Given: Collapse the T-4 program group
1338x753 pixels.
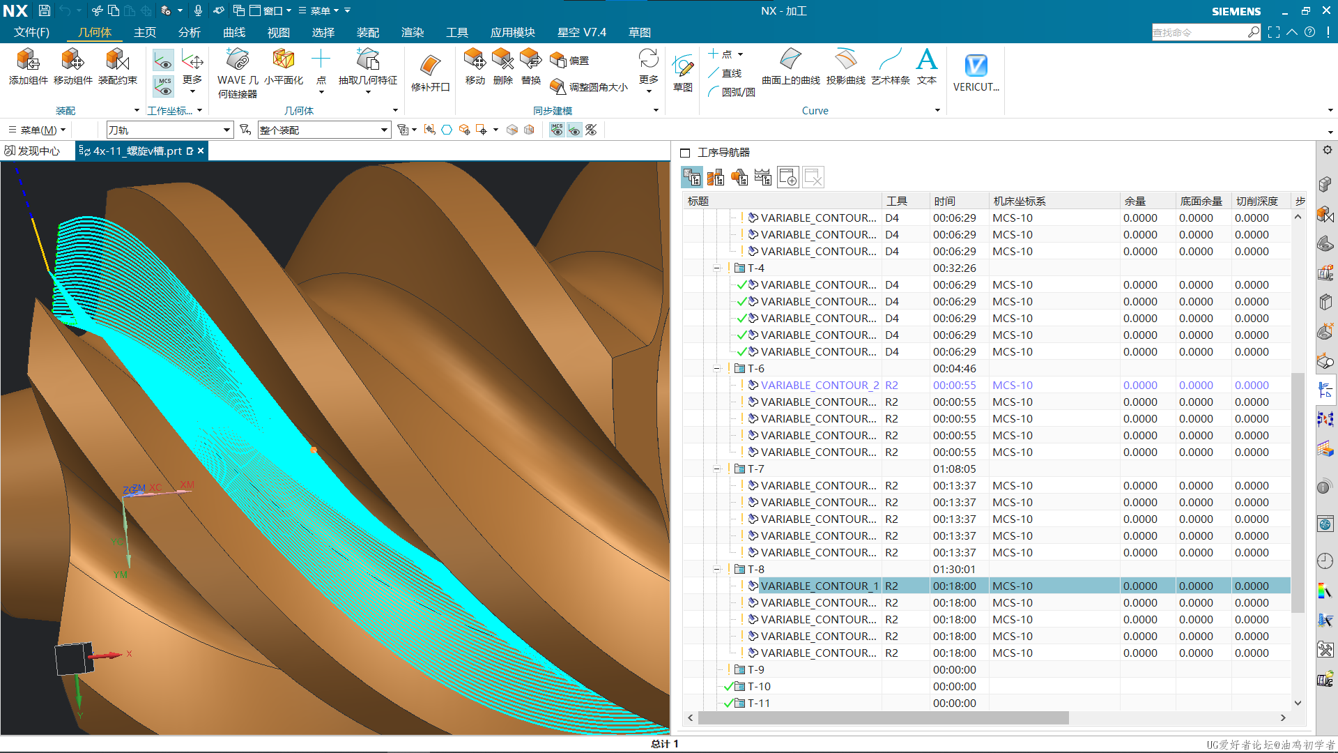Looking at the screenshot, I should [716, 268].
